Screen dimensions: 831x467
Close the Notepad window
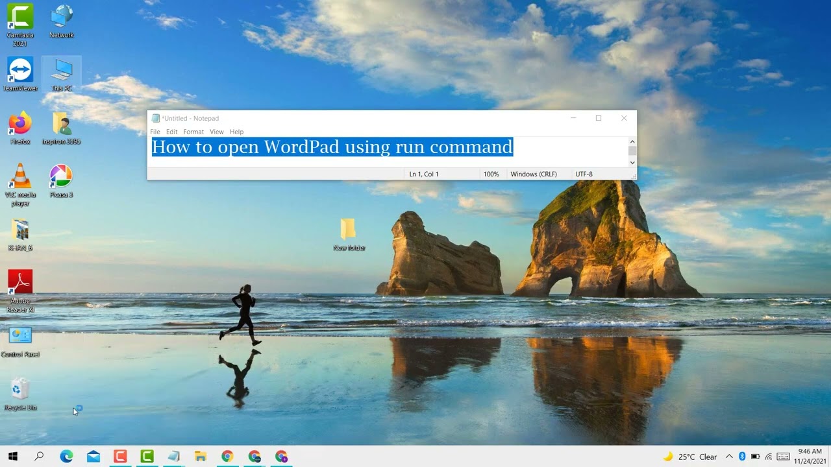[624, 118]
